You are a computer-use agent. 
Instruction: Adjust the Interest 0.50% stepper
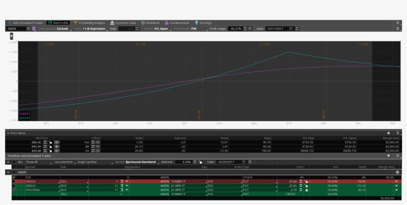195,162
